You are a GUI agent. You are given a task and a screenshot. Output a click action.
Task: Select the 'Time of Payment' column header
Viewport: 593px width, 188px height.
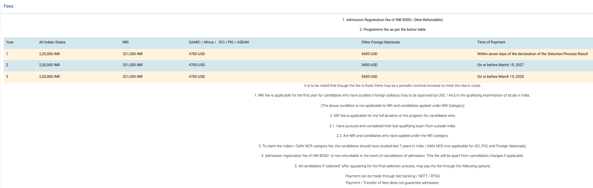pos(491,42)
